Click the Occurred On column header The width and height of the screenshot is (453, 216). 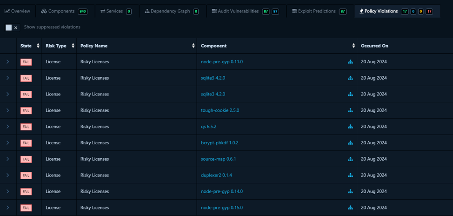click(374, 46)
